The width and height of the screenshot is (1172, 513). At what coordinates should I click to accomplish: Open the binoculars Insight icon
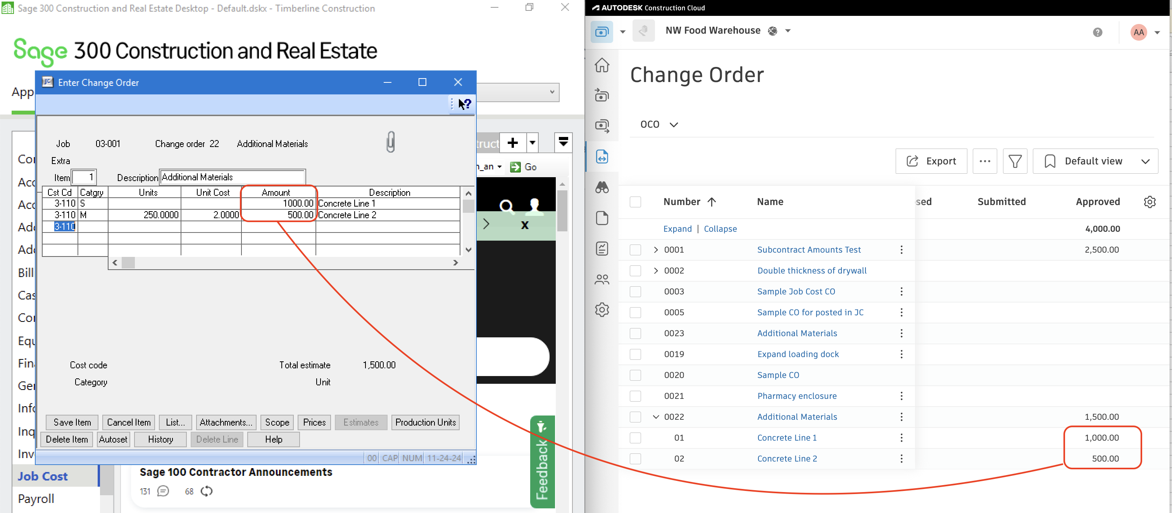click(x=602, y=187)
